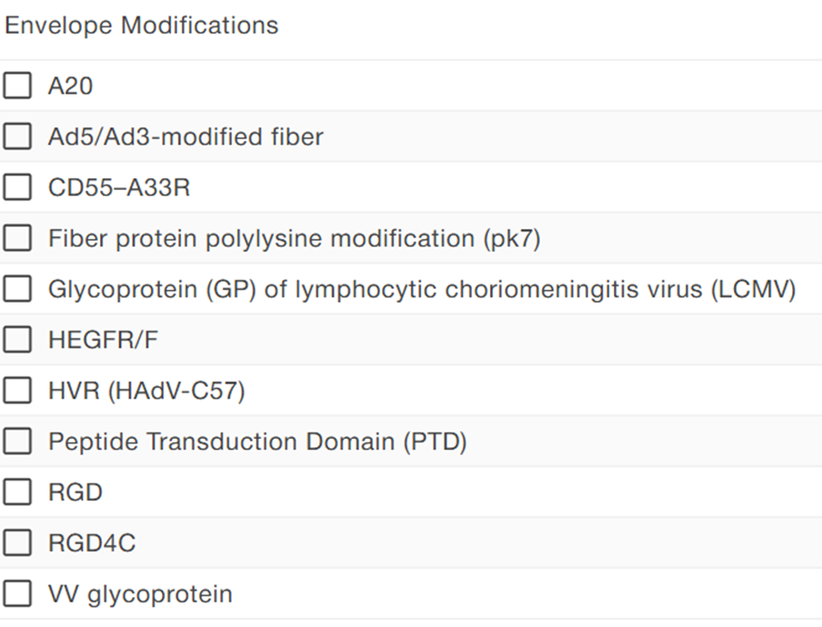The height and width of the screenshot is (627, 822).
Task: Select the Fiber protein polylysine modification checkbox
Action: click(x=17, y=239)
